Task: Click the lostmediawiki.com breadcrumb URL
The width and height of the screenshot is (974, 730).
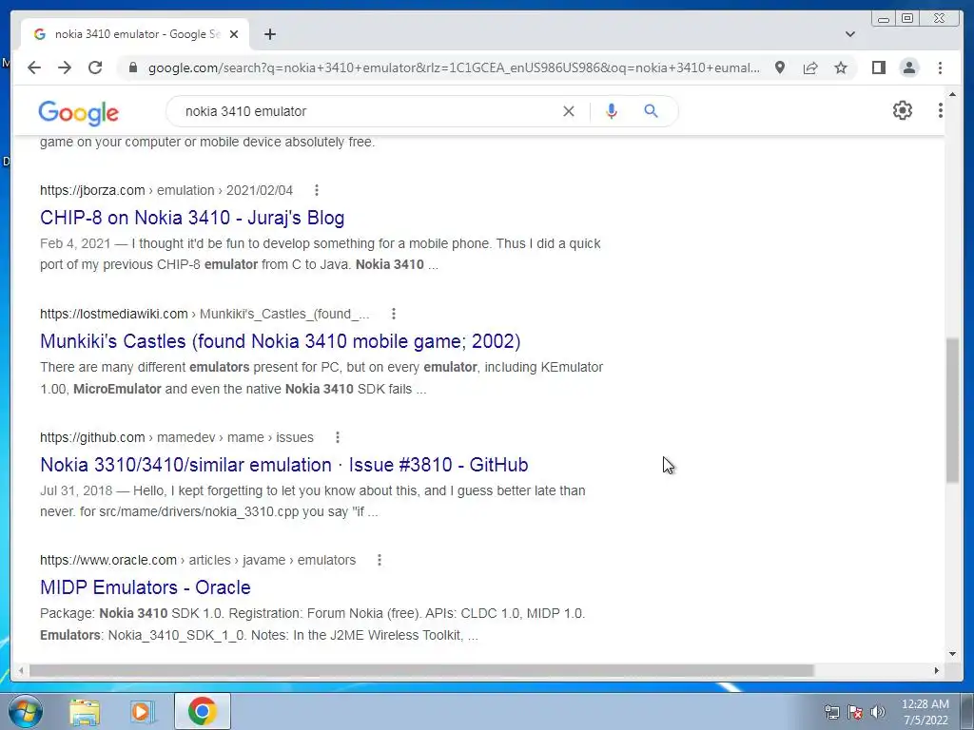Action: tap(205, 314)
